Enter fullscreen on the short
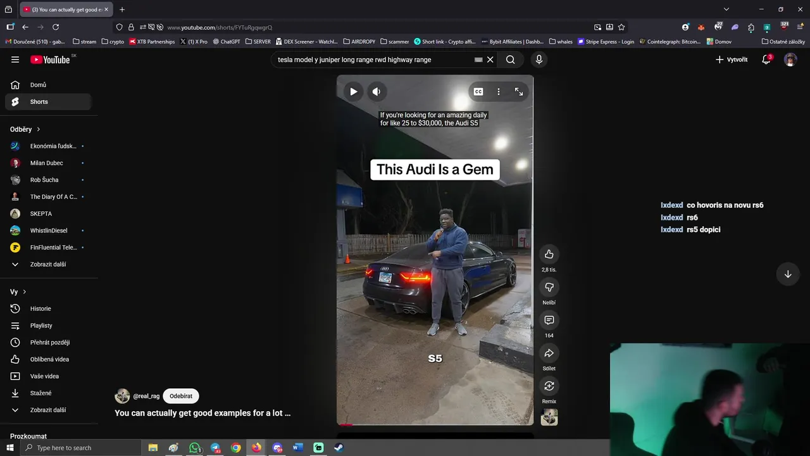Viewport: 810px width, 456px height. click(x=519, y=92)
